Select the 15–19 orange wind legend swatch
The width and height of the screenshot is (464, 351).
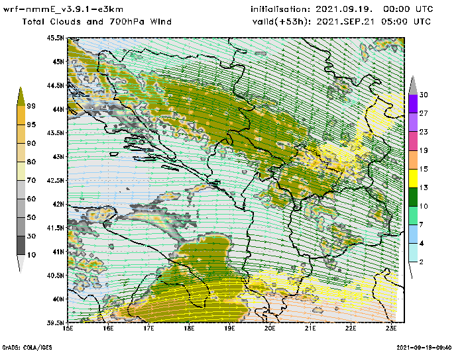413,160
